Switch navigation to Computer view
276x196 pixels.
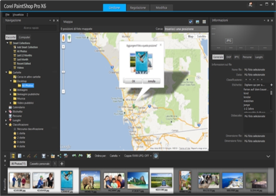click(25, 37)
